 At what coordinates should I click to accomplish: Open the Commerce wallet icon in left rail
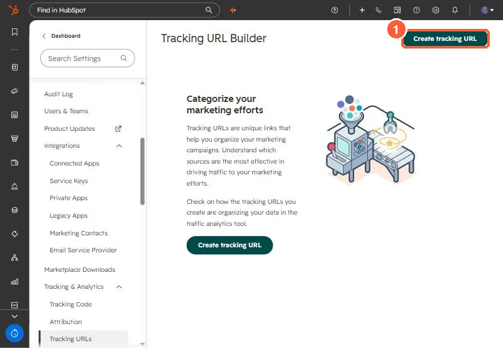click(x=14, y=162)
